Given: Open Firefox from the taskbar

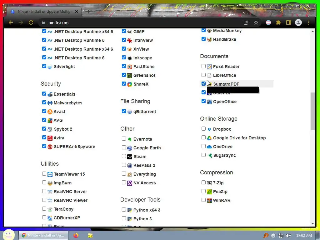Looking at the screenshot, I should 76,235.
